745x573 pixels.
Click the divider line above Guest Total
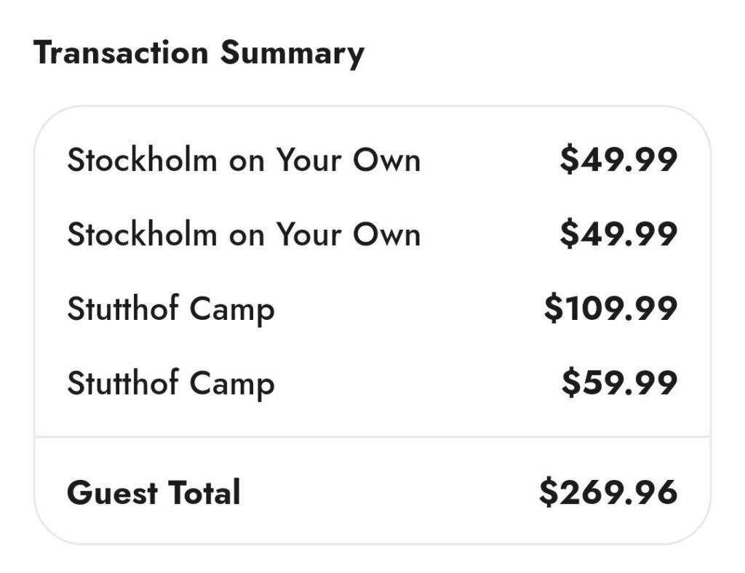click(372, 436)
